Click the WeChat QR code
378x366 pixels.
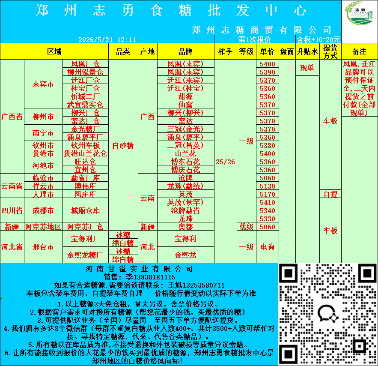(328, 314)
